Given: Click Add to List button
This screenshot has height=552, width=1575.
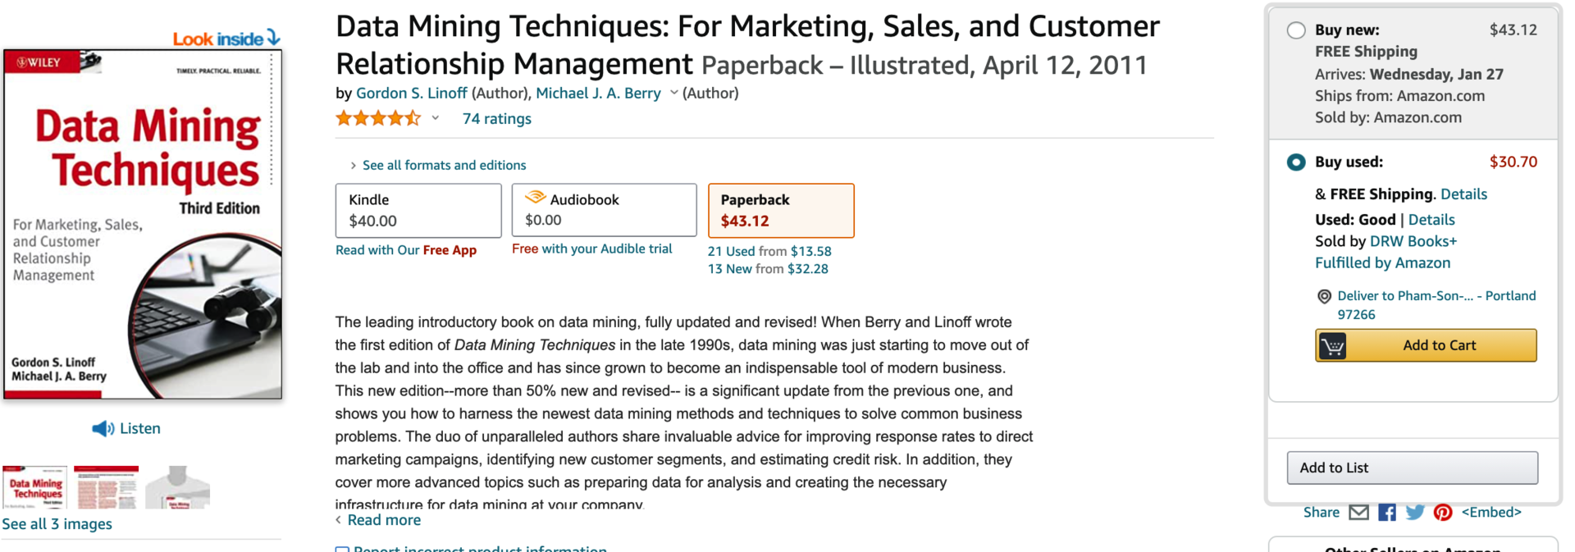Looking at the screenshot, I should 1412,468.
